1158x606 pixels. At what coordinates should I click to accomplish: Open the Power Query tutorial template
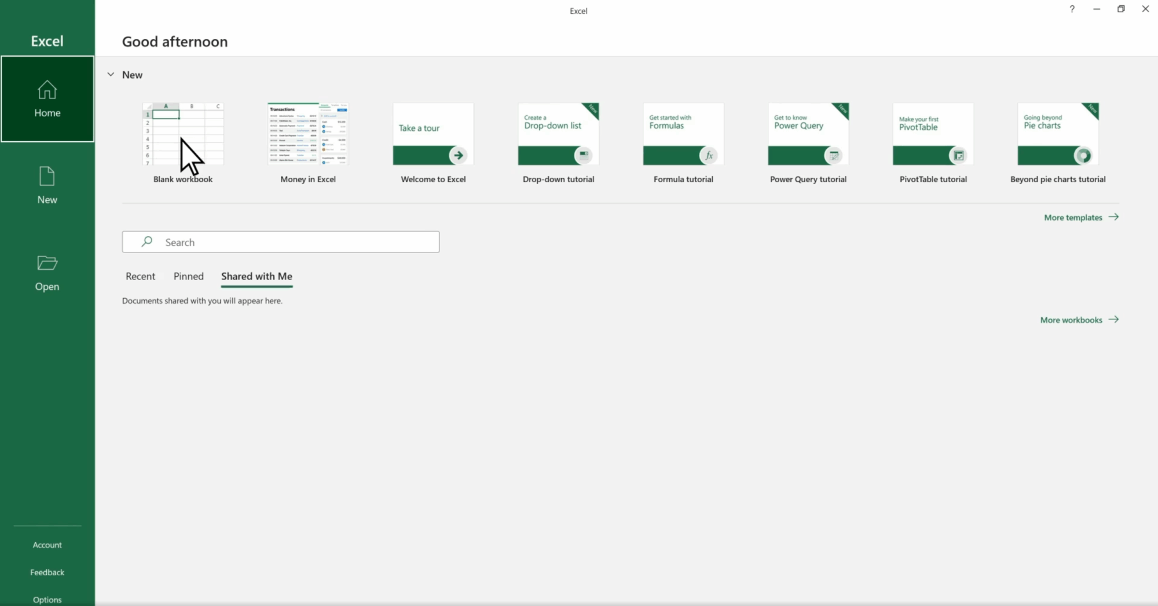point(808,144)
